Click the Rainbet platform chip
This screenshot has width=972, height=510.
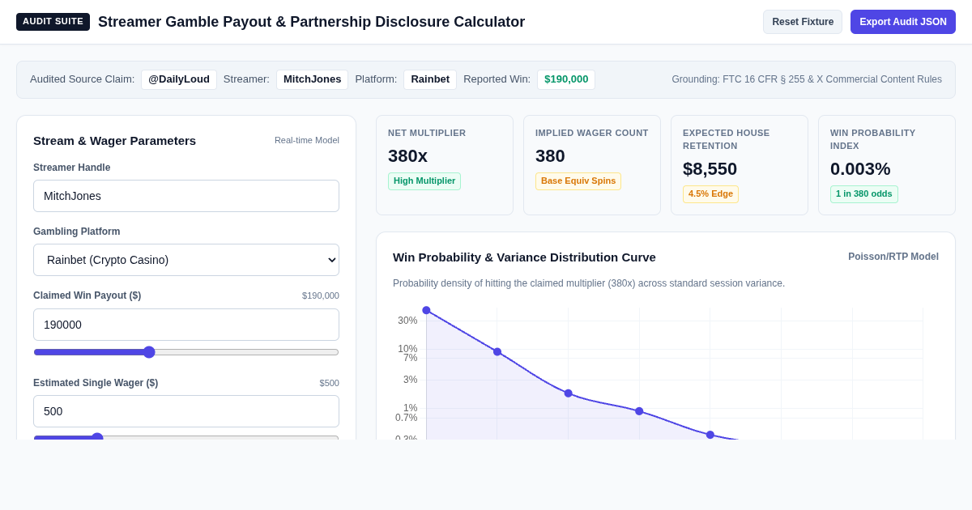430,79
